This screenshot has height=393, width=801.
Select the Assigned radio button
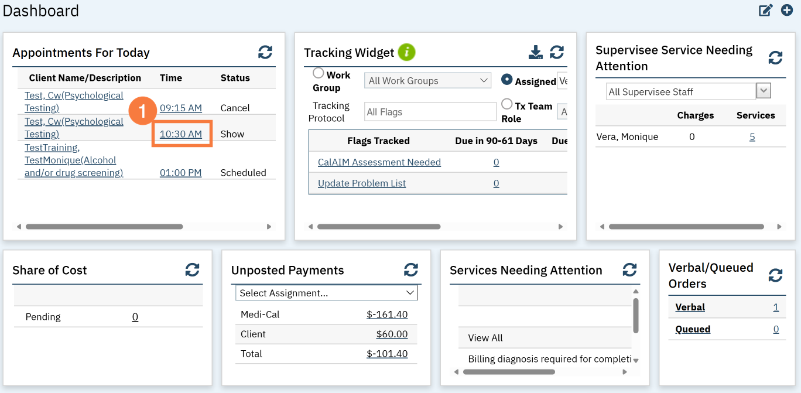click(x=507, y=80)
